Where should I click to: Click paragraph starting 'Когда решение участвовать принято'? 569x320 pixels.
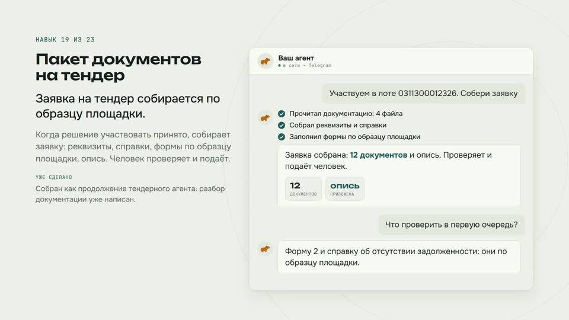(133, 146)
